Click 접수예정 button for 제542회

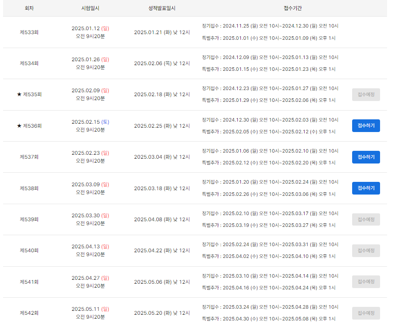click(366, 313)
